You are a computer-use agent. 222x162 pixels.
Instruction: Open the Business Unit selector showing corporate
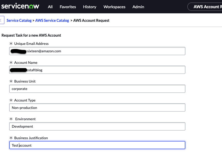pos(97,89)
